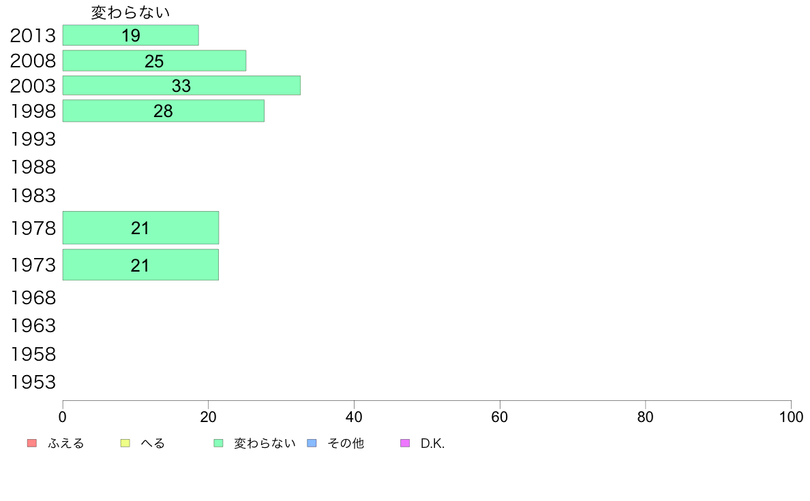Click the 1953 year label
The width and height of the screenshot is (810, 501).
pos(33,383)
